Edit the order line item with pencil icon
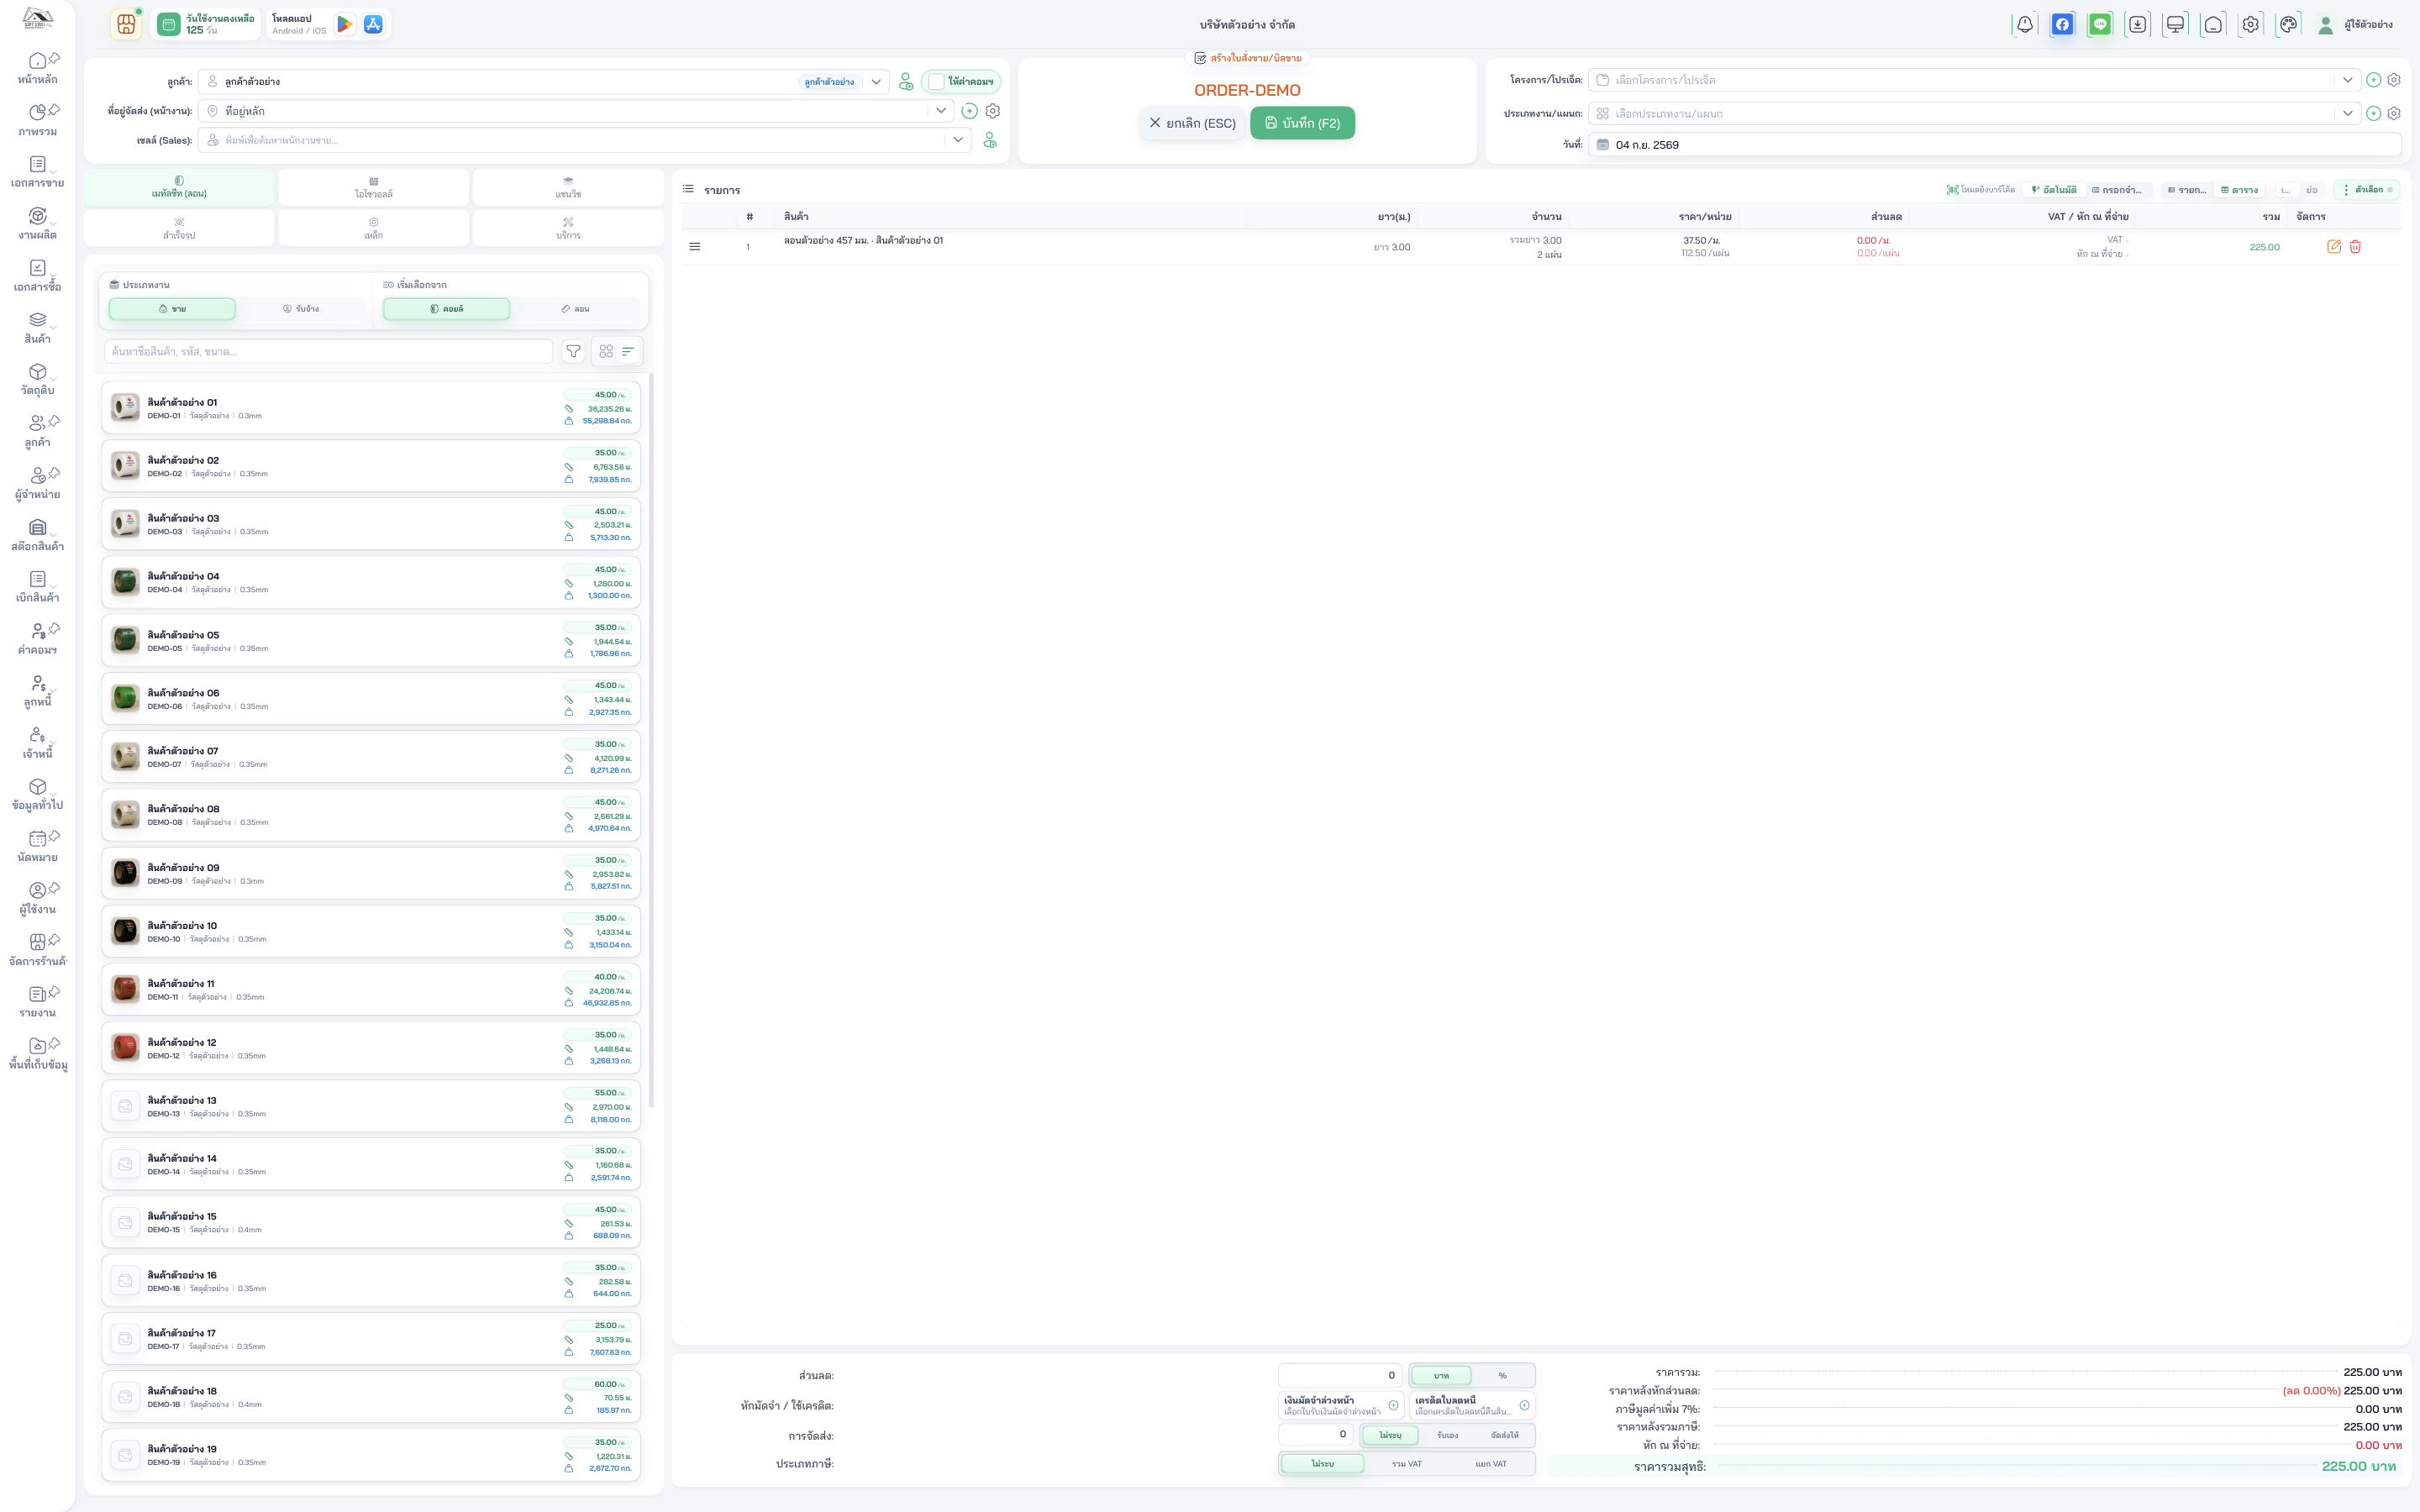Screen dimensions: 2420x1512 (x=2334, y=247)
